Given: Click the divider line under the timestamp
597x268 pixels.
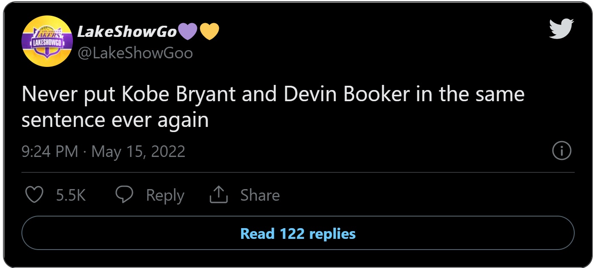Looking at the screenshot, I should (298, 172).
